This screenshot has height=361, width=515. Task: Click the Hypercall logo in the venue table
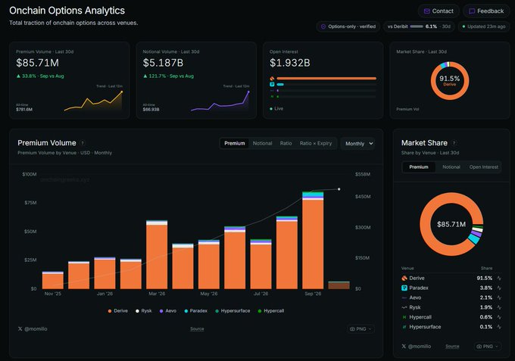404,317
